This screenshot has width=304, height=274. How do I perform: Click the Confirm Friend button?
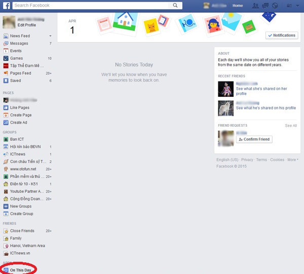click(254, 139)
